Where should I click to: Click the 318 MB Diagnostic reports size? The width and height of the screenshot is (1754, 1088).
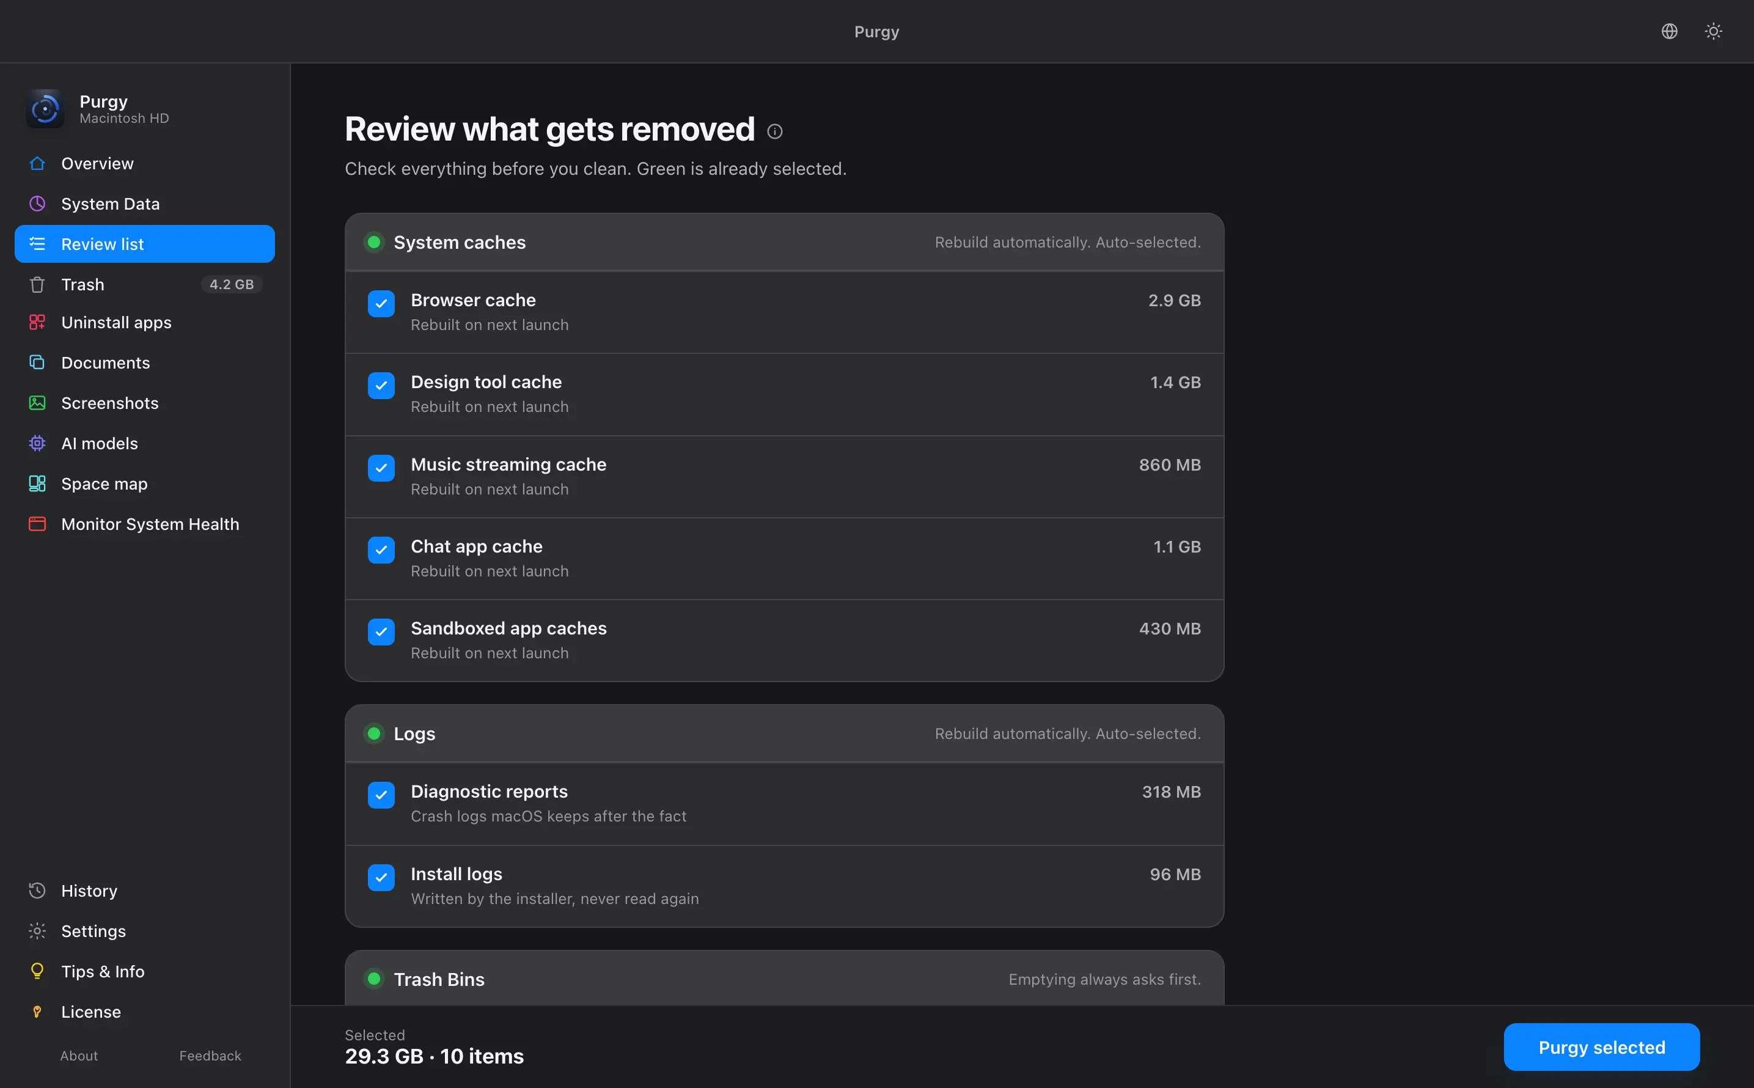pos(1171,792)
